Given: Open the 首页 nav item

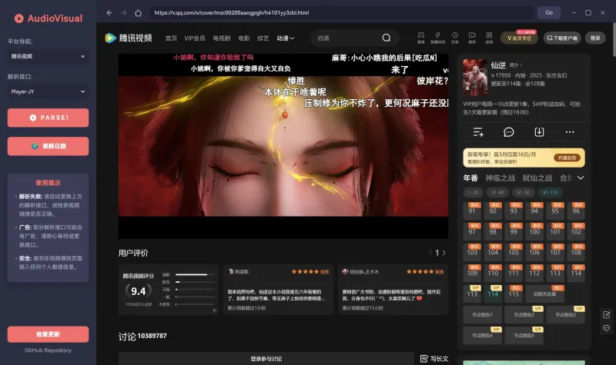Looking at the screenshot, I should coord(171,38).
